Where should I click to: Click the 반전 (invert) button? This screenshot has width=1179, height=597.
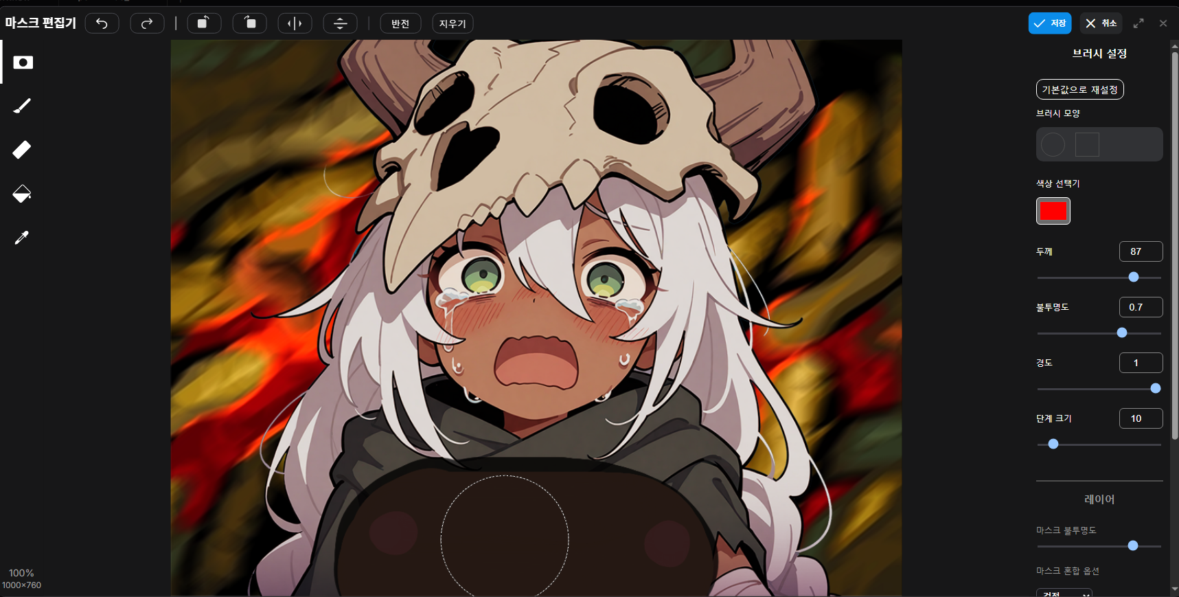[400, 23]
